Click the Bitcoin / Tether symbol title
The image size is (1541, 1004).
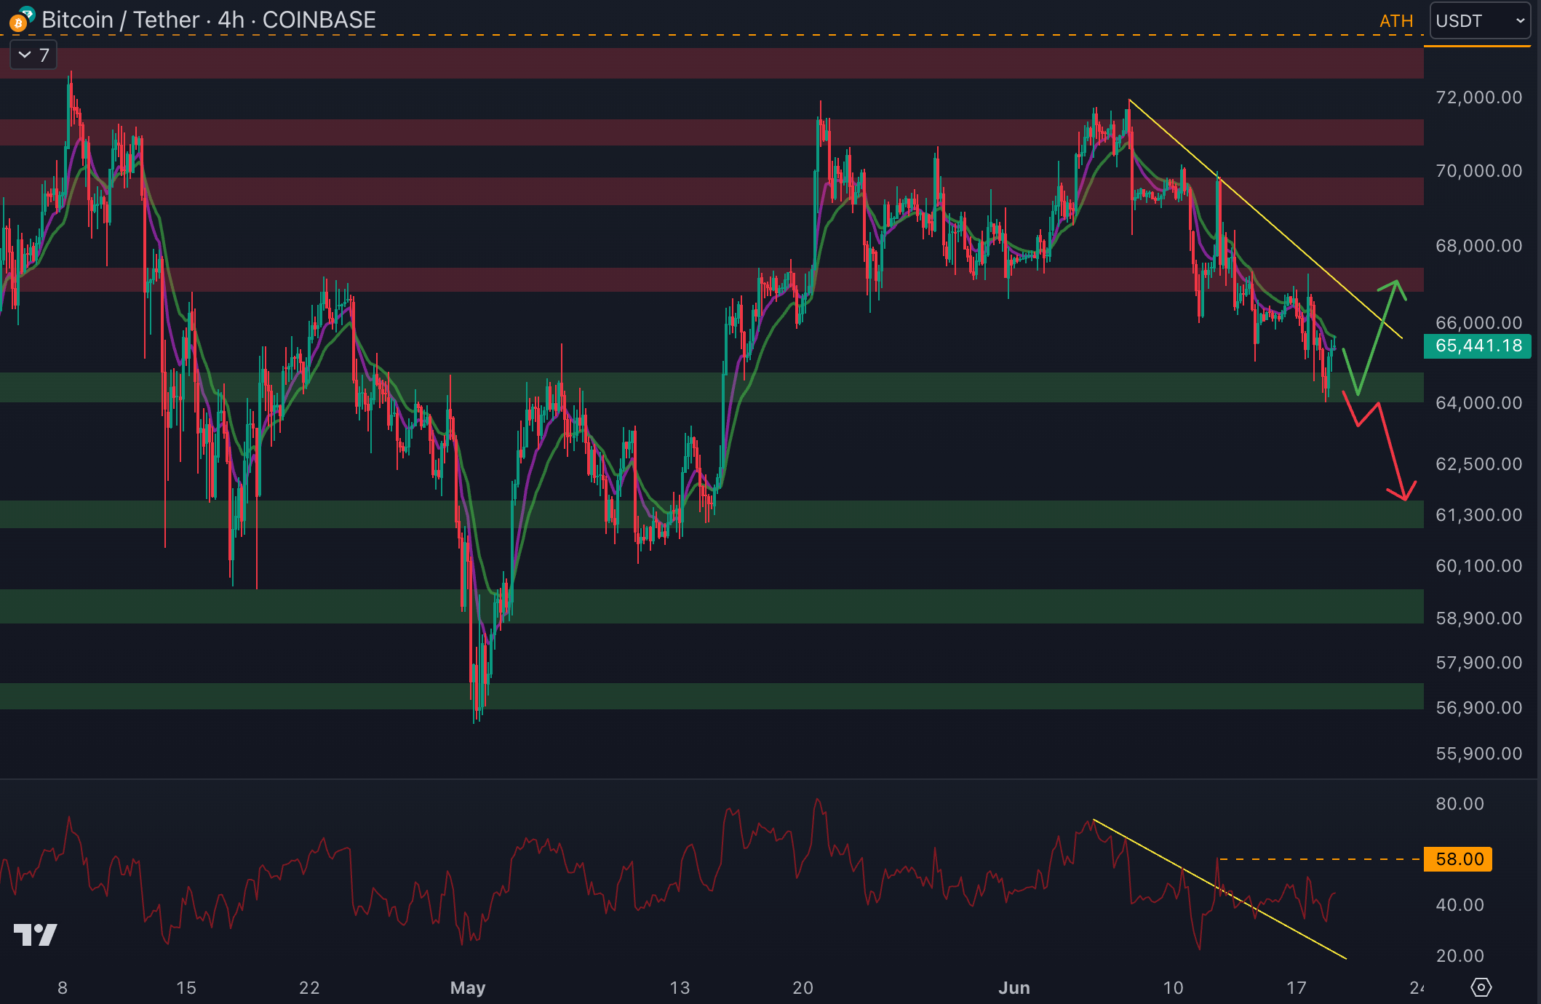(x=120, y=20)
